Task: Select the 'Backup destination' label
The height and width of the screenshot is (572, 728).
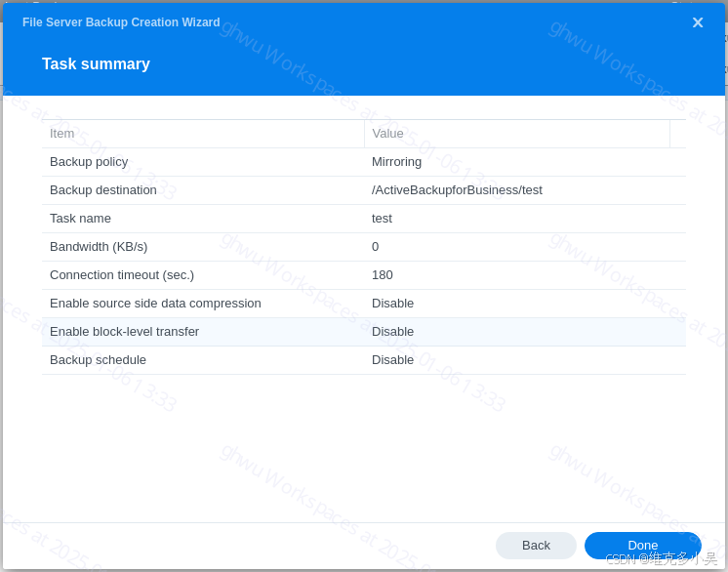Action: (103, 190)
